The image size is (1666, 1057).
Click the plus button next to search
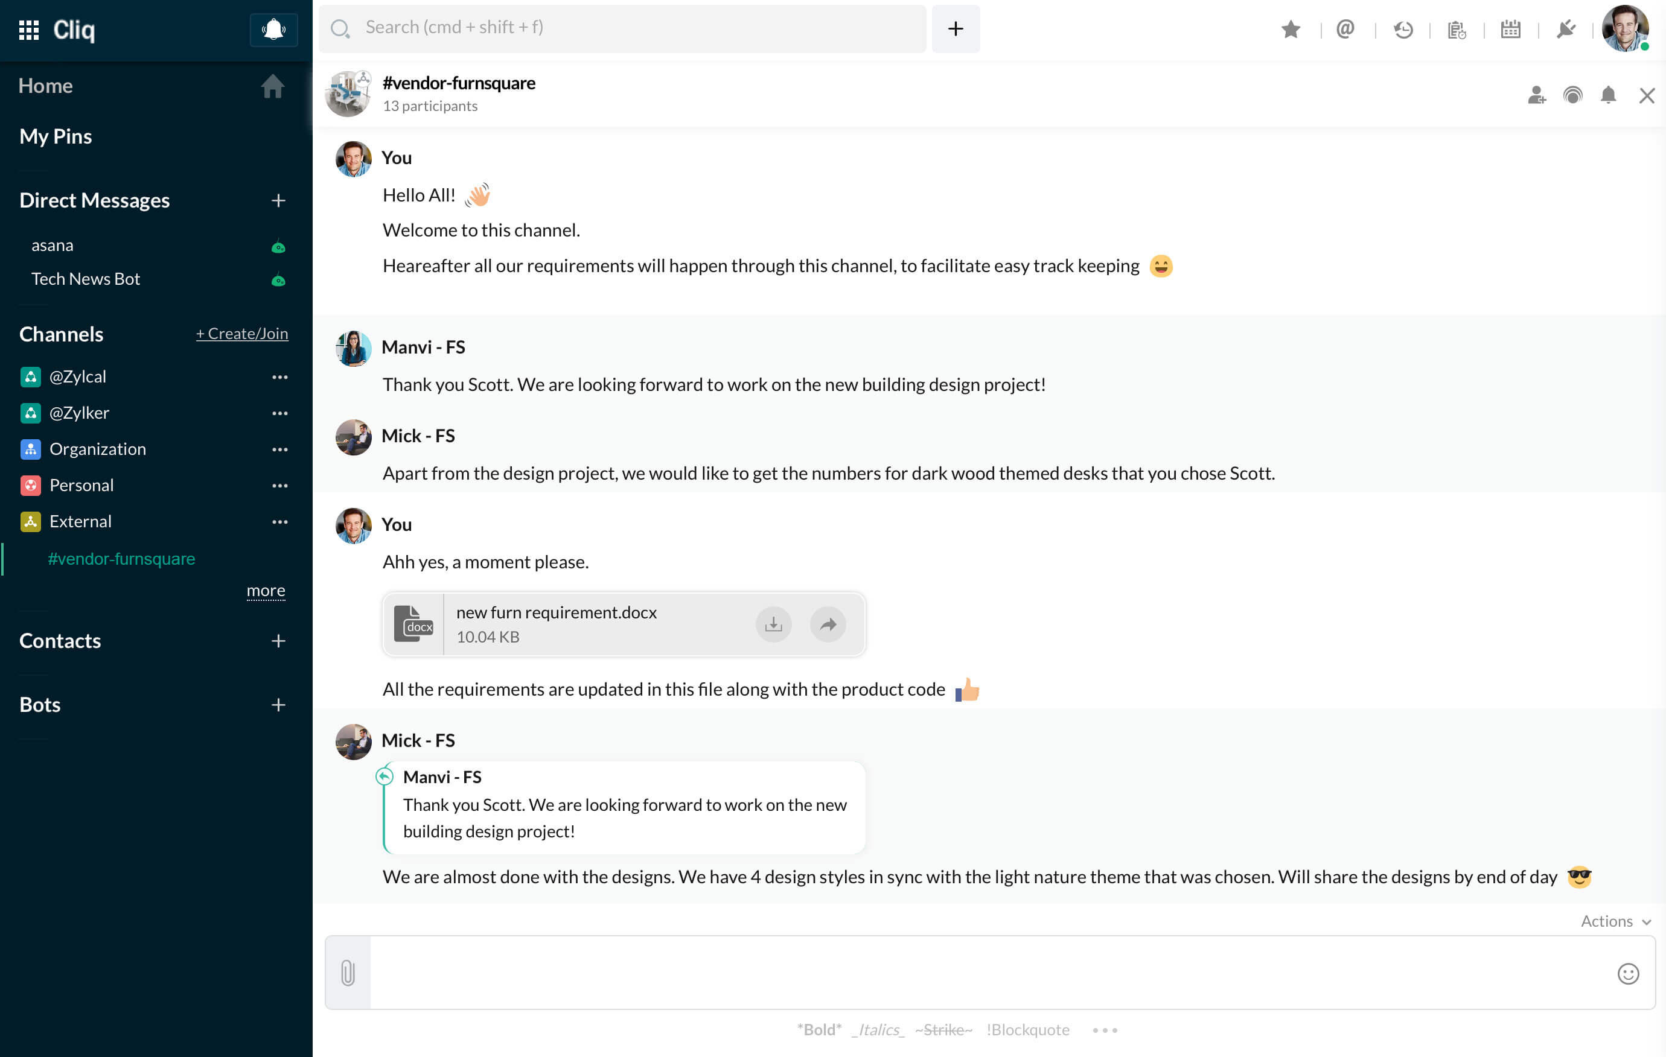click(x=956, y=28)
